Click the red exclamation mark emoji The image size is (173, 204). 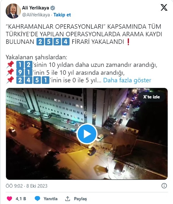[x=128, y=42]
